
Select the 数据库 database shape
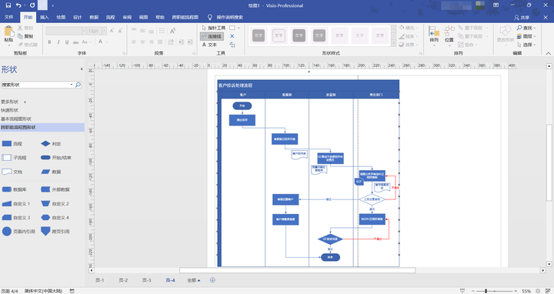[14, 189]
